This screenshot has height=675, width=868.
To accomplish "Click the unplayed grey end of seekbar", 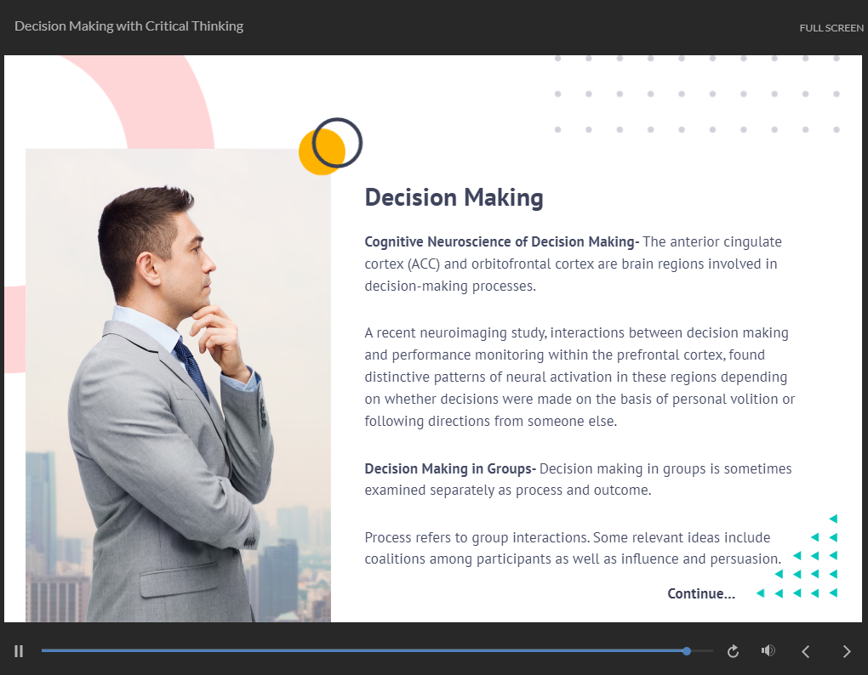I will pyautogui.click(x=702, y=651).
